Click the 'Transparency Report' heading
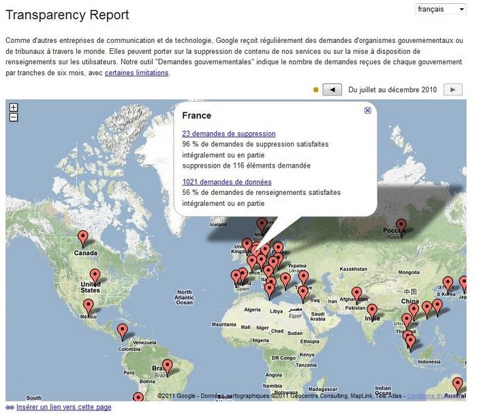 coord(67,15)
